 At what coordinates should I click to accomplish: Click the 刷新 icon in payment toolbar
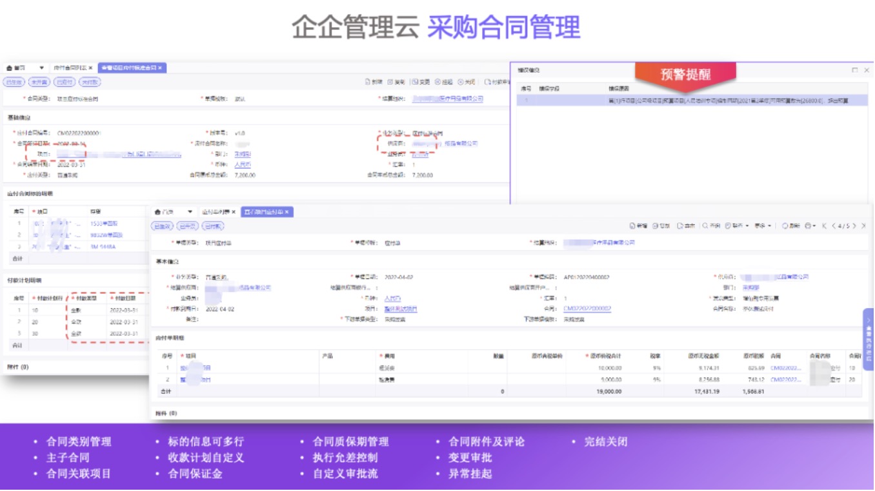pyautogui.click(x=785, y=226)
